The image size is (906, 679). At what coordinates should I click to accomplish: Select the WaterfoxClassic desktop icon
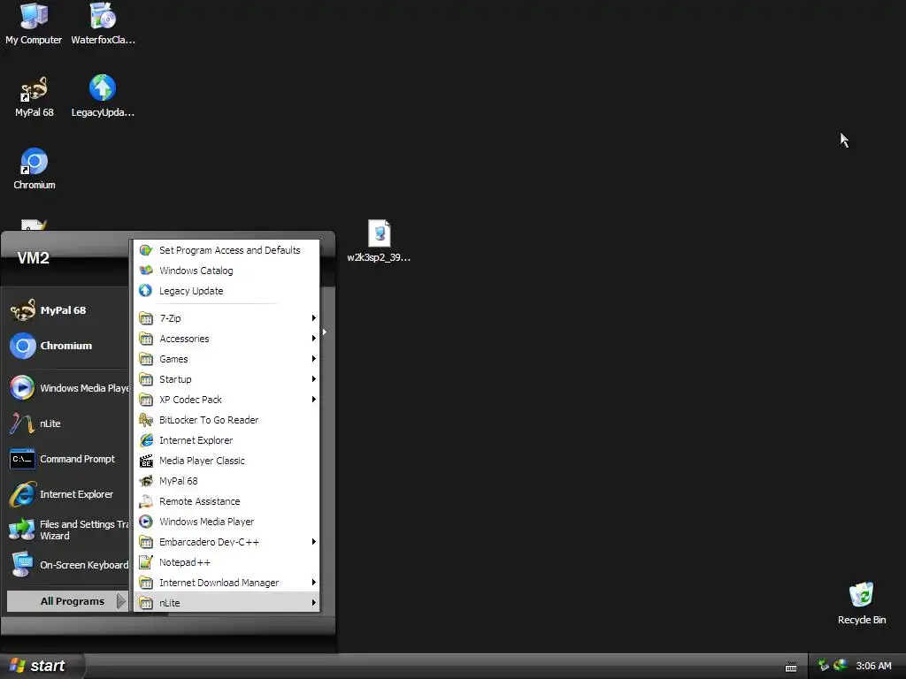point(103,24)
